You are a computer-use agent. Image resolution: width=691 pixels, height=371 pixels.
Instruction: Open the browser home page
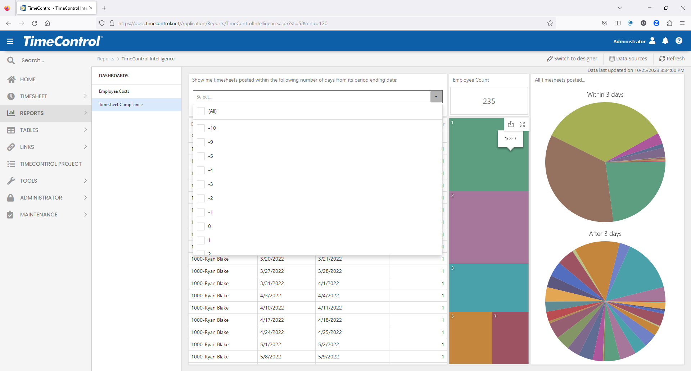pos(47,23)
